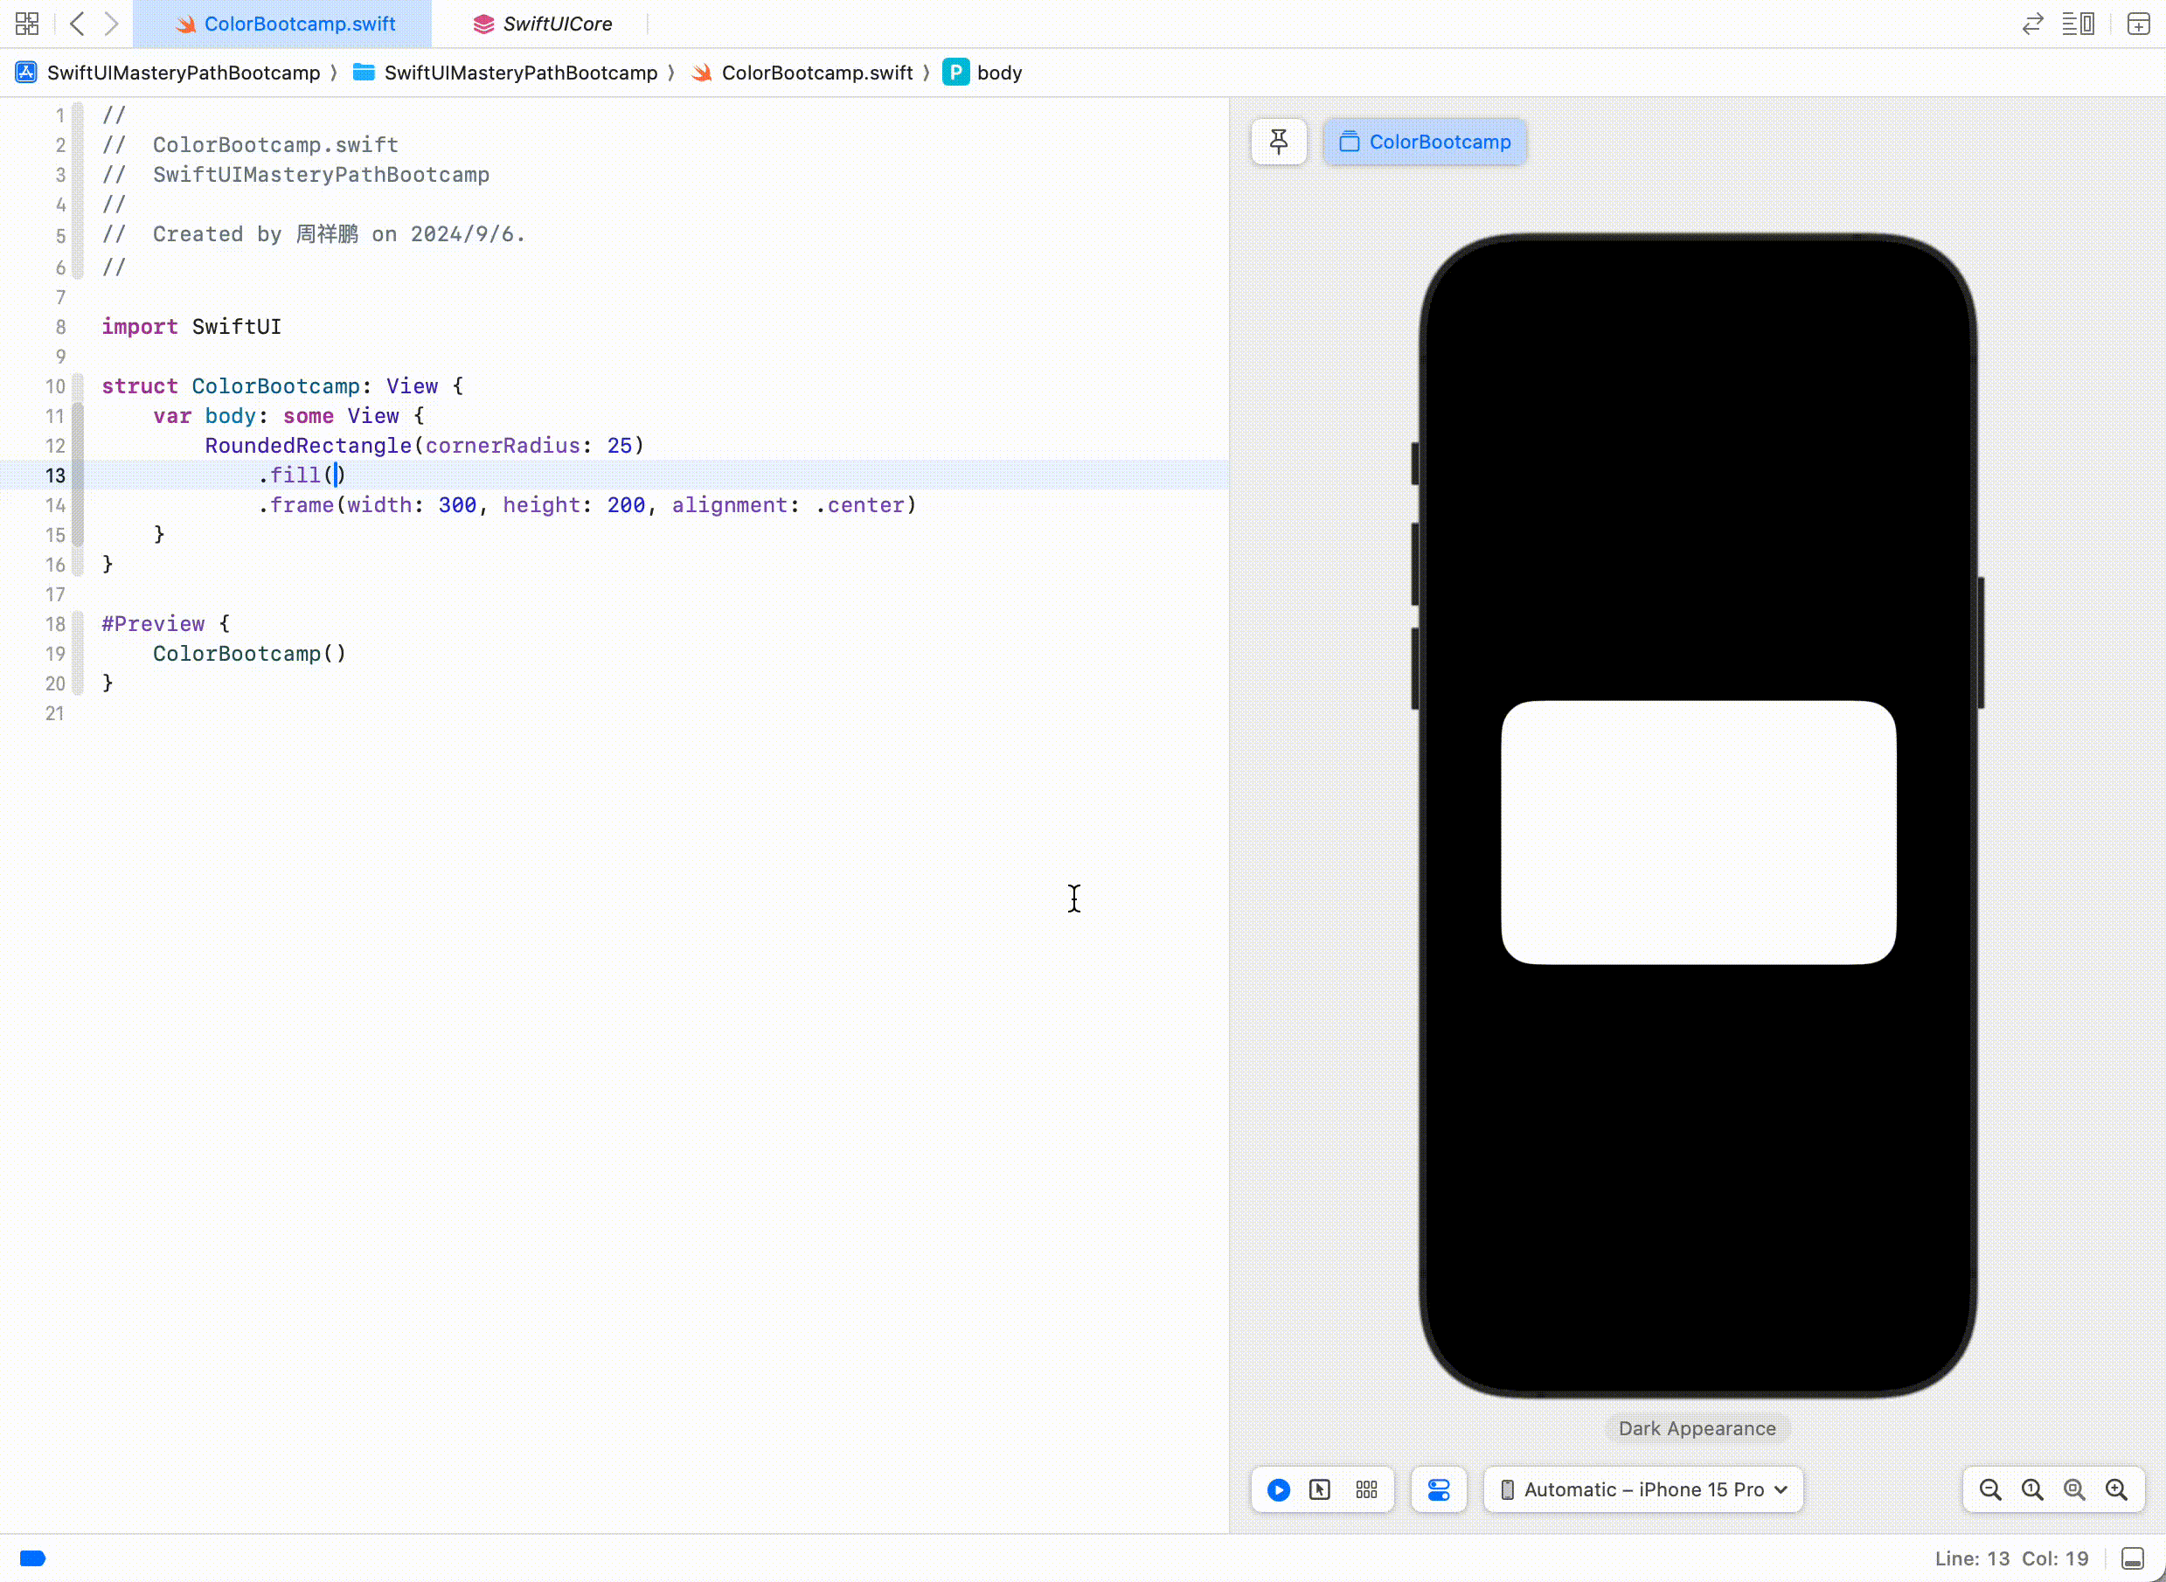Go forward using the right chevron

coord(111,24)
